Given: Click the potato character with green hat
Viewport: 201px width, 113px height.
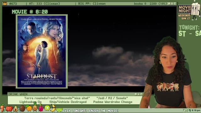Looking at the screenshot, I should click(x=35, y=107).
